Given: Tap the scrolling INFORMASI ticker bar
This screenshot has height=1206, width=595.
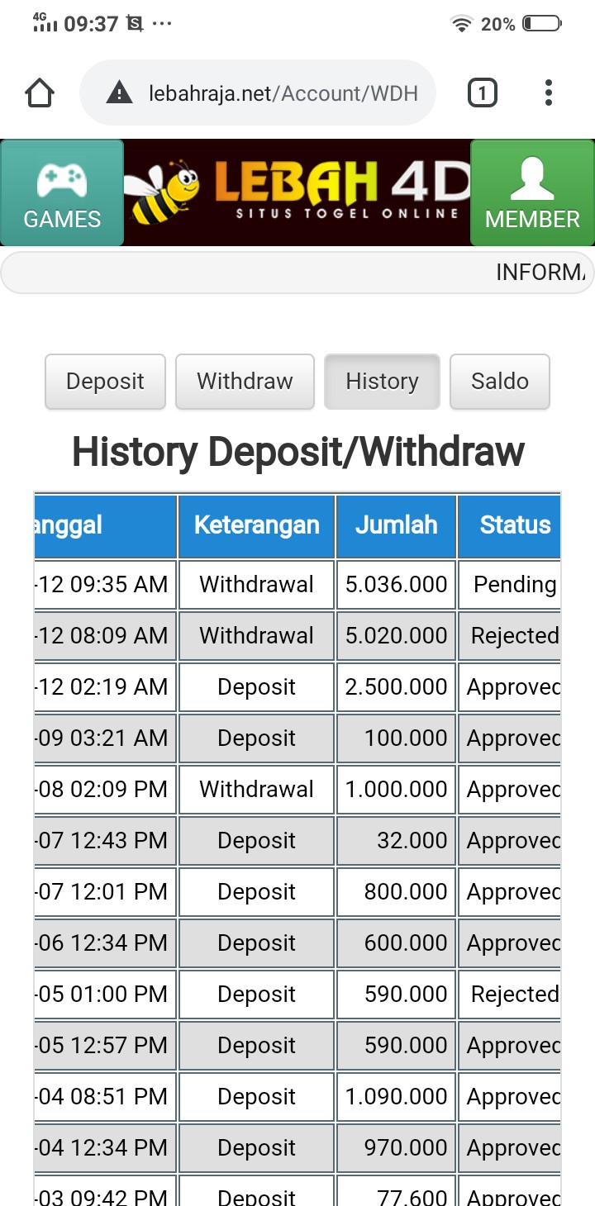Looking at the screenshot, I should click(x=297, y=273).
